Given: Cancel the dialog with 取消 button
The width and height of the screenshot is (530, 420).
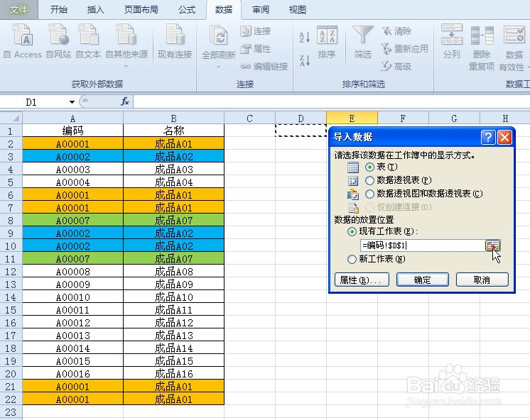Looking at the screenshot, I should pyautogui.click(x=482, y=280).
